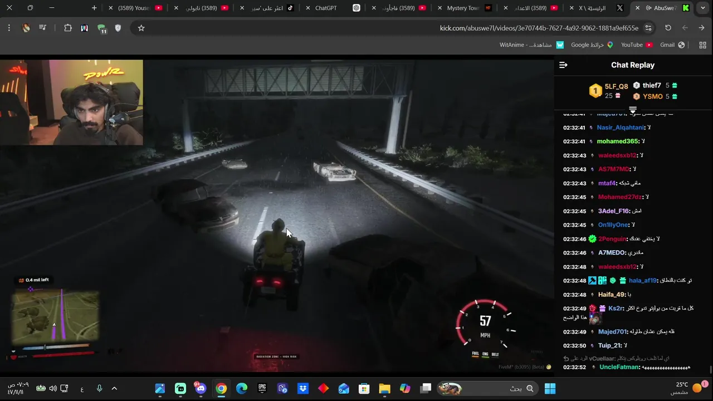Screen dimensions: 713x401
Task: Click the volume speaker tray icon
Action: (53, 388)
